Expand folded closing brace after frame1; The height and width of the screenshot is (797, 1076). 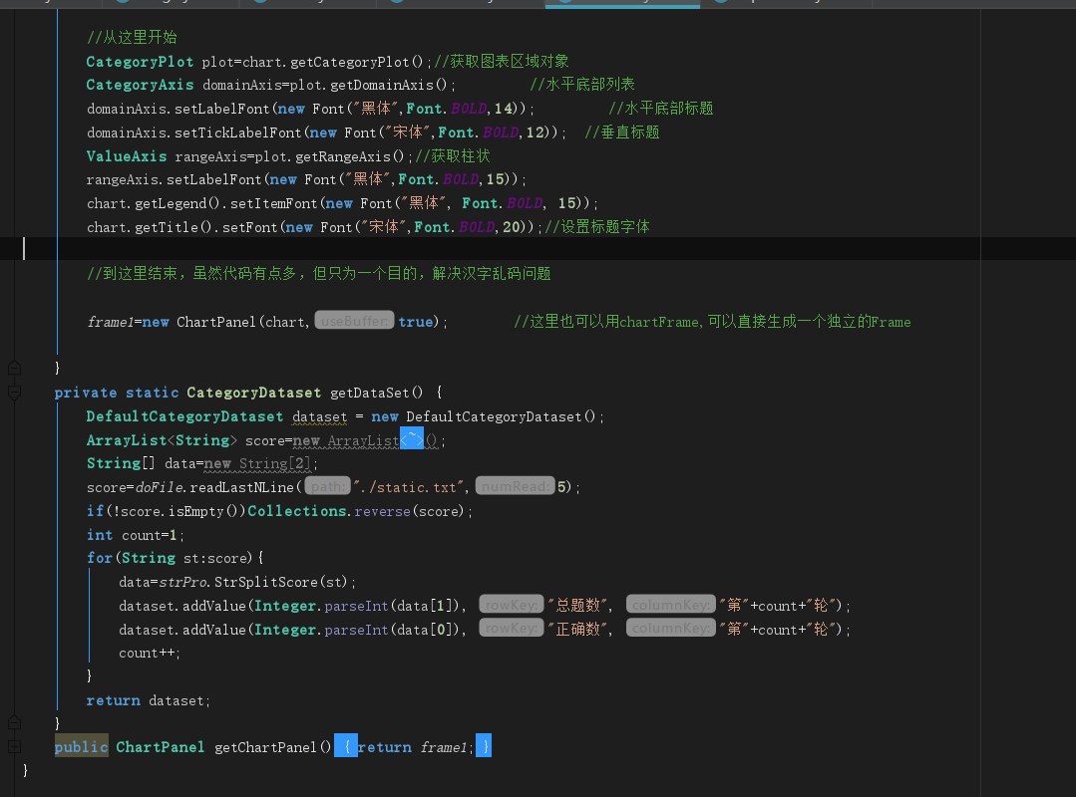click(x=484, y=746)
